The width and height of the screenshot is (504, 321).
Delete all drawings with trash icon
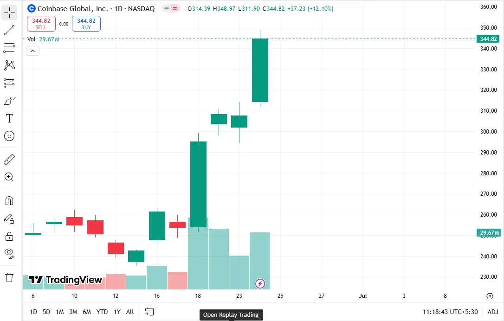click(9, 277)
